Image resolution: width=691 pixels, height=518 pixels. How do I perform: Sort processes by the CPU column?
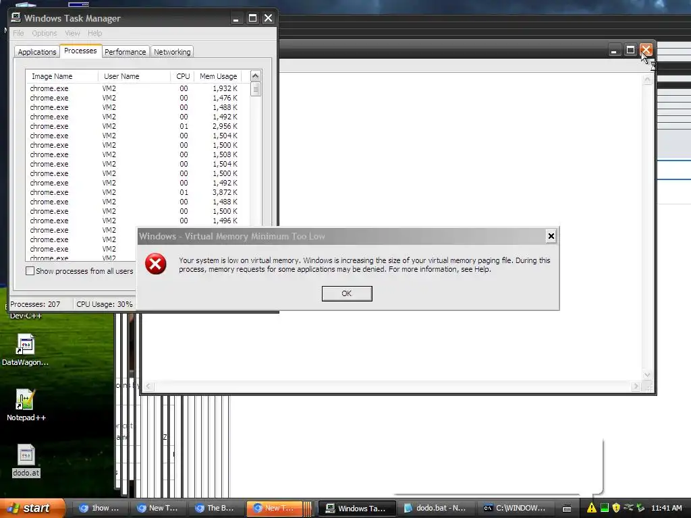click(182, 76)
